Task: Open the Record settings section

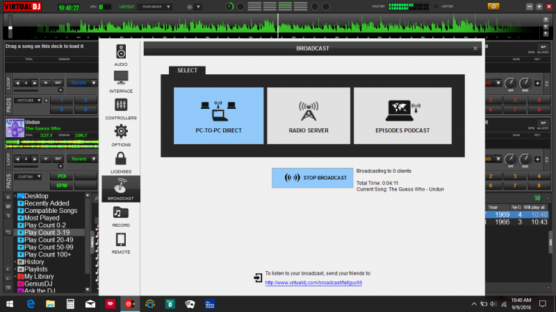Action: 120,216
